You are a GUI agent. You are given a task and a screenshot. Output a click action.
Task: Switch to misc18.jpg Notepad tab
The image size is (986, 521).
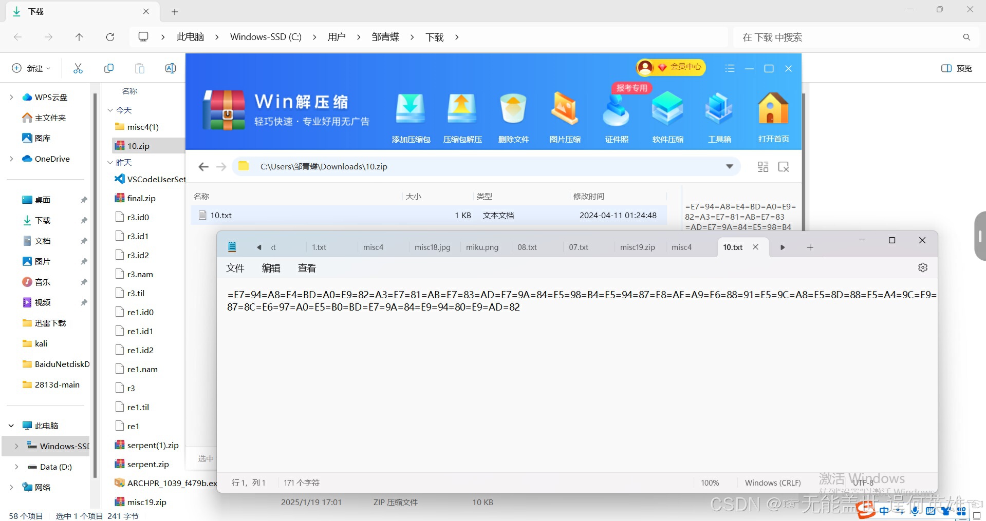click(x=433, y=247)
